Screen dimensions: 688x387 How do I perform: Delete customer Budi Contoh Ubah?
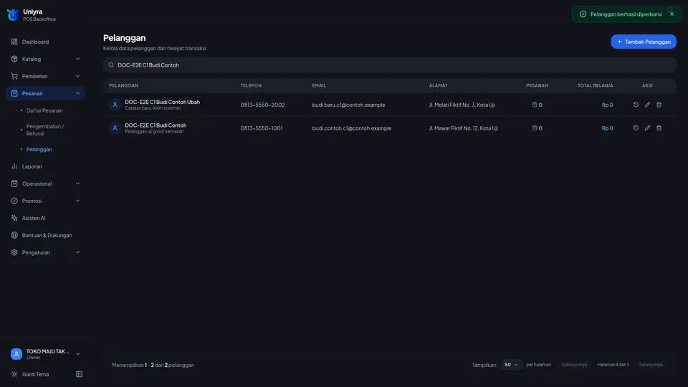(659, 105)
